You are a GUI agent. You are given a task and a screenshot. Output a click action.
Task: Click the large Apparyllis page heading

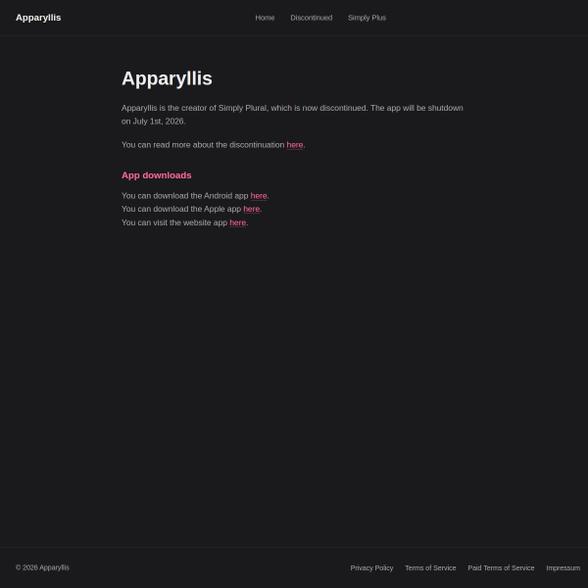point(167,78)
